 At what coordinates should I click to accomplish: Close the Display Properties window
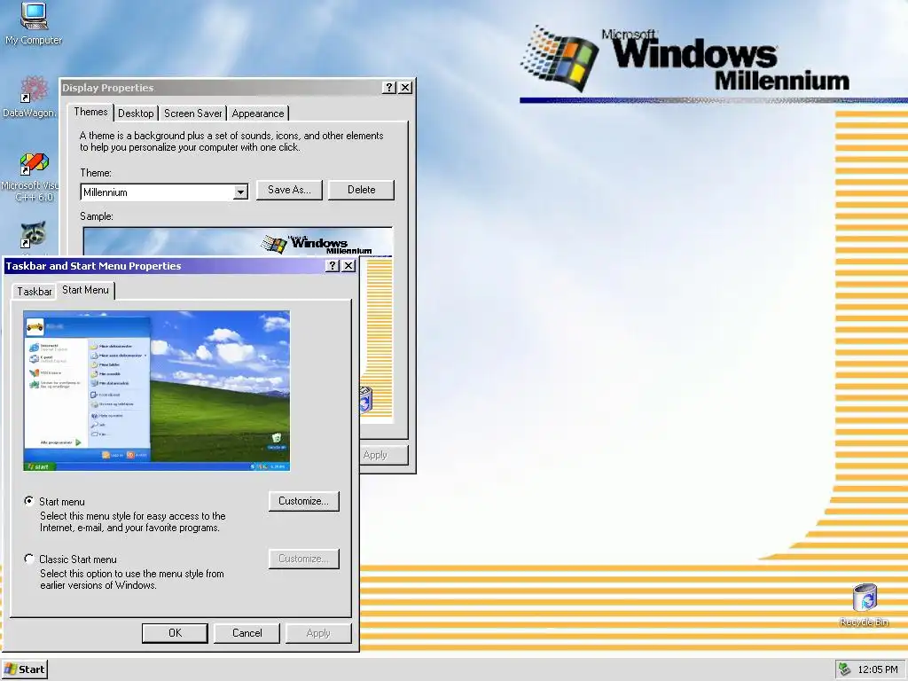(x=405, y=88)
